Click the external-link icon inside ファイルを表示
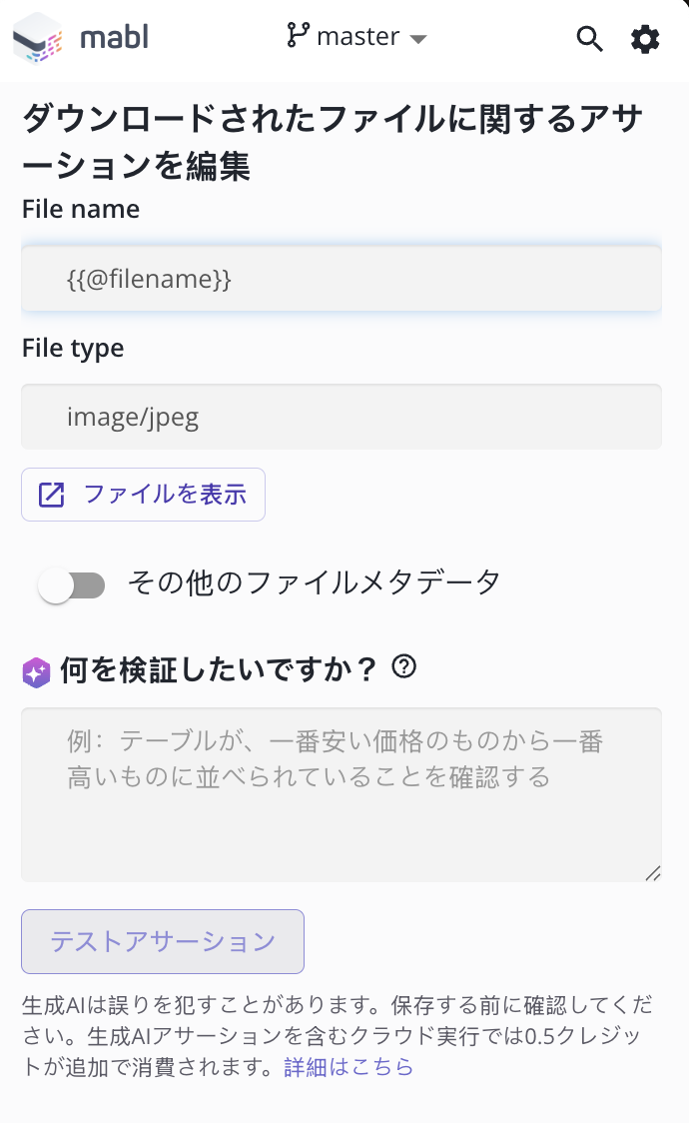 (53, 494)
